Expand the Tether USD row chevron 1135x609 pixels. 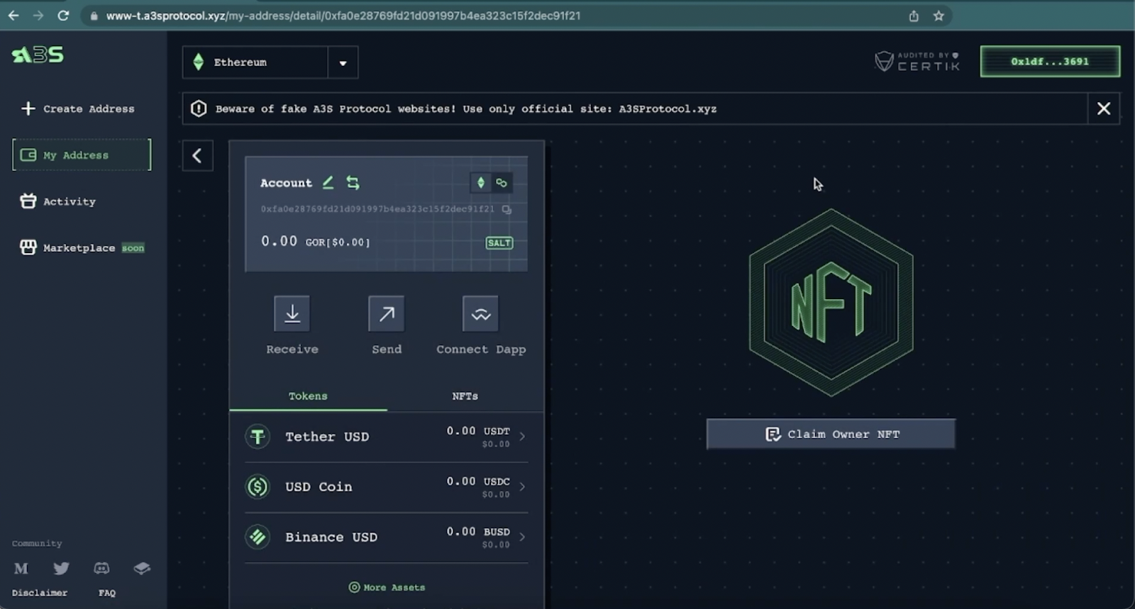pyautogui.click(x=522, y=437)
